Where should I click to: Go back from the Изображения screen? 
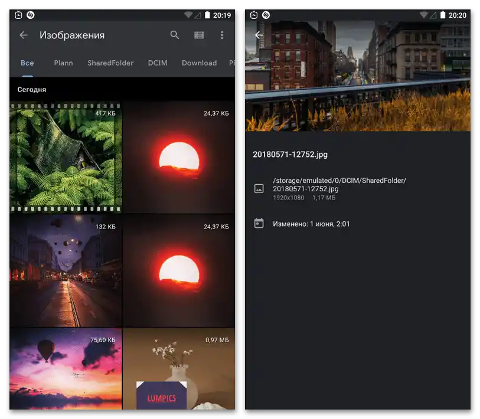point(24,35)
